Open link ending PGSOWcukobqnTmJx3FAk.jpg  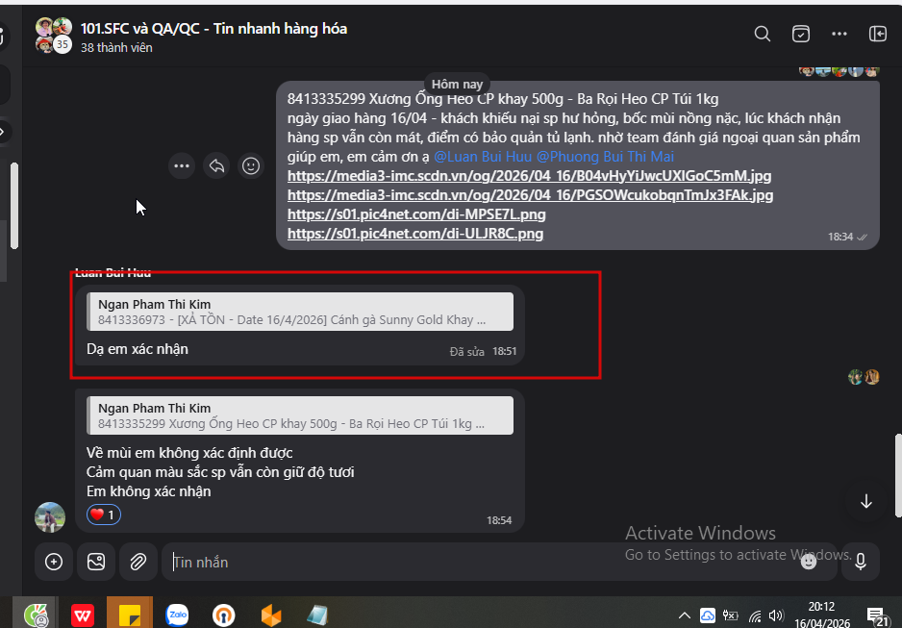pyautogui.click(x=531, y=195)
